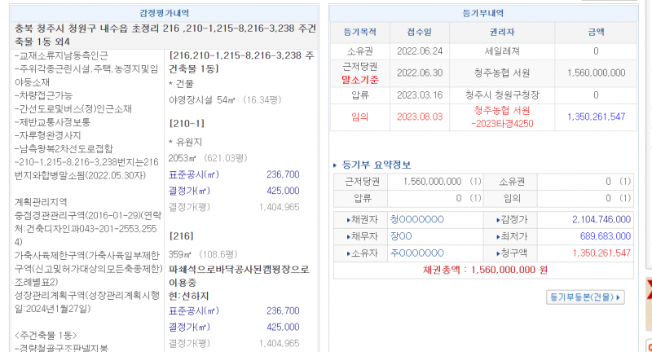652x352 pixels.
Task: Click the arrow bullet before 채무자
Action: pyautogui.click(x=350, y=236)
